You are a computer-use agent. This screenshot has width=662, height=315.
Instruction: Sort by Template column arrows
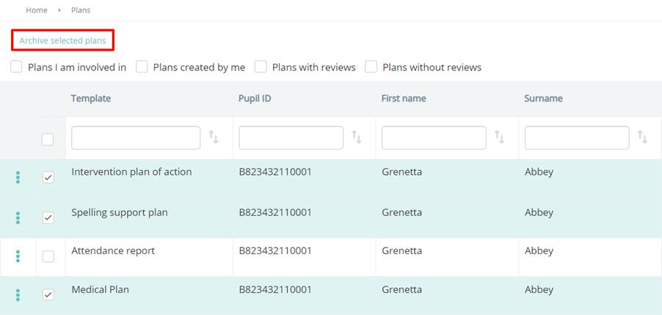[x=214, y=137]
